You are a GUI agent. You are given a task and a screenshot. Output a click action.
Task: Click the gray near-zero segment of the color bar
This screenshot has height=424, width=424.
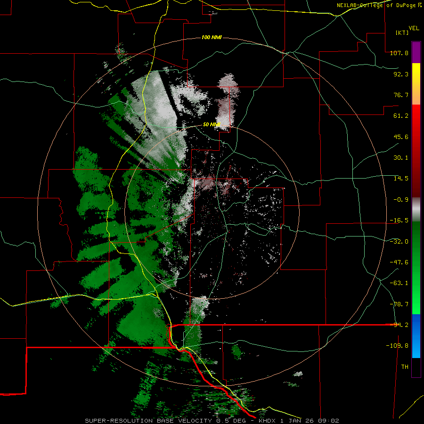point(416,210)
